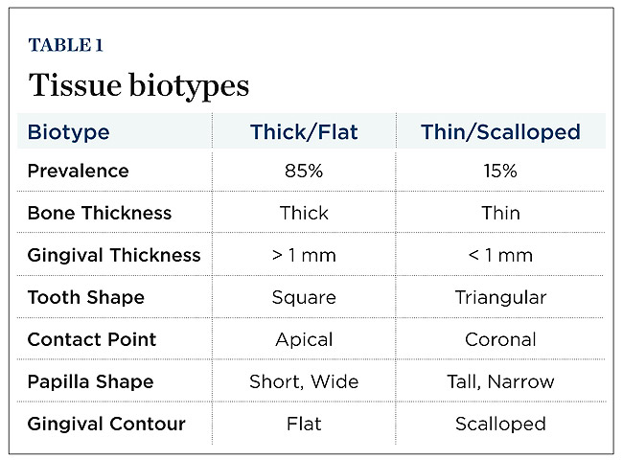623x460 pixels.
Task: Click the 15% prevalence cell
Action: click(500, 172)
